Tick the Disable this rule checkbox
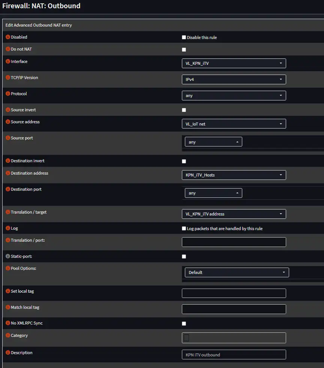This screenshot has width=324, height=368. coord(184,37)
